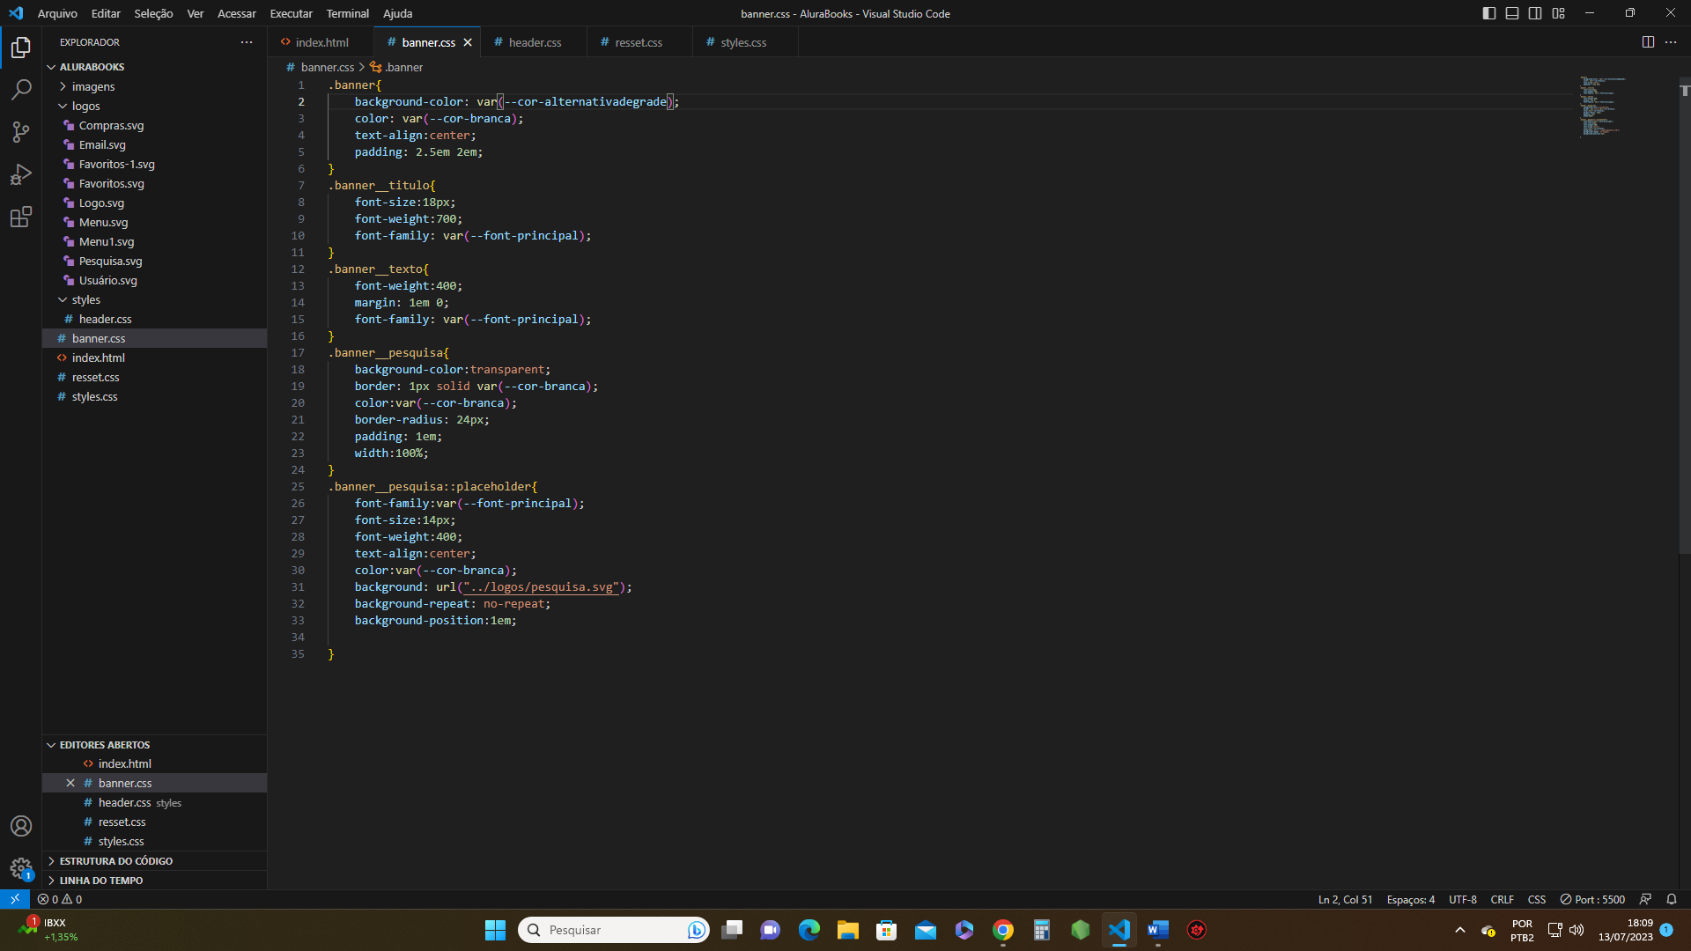Change line endings via CRLF indicator
1691x951 pixels.
click(1503, 899)
